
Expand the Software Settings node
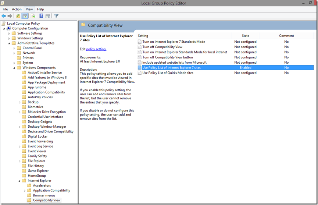pos(9,33)
